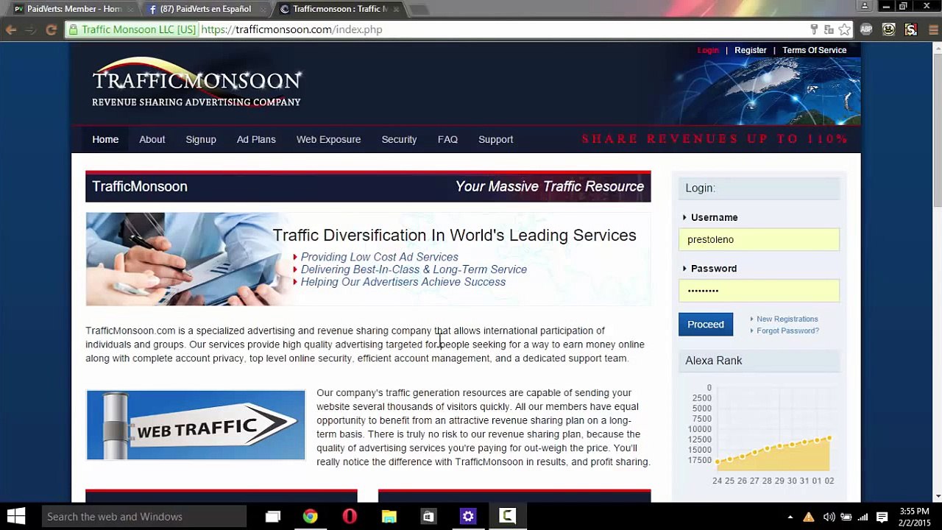Open the Signup menu item
Screen dimensions: 942x530
tap(201, 139)
